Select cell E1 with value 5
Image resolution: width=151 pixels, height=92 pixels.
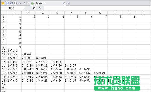(x=71, y=17)
